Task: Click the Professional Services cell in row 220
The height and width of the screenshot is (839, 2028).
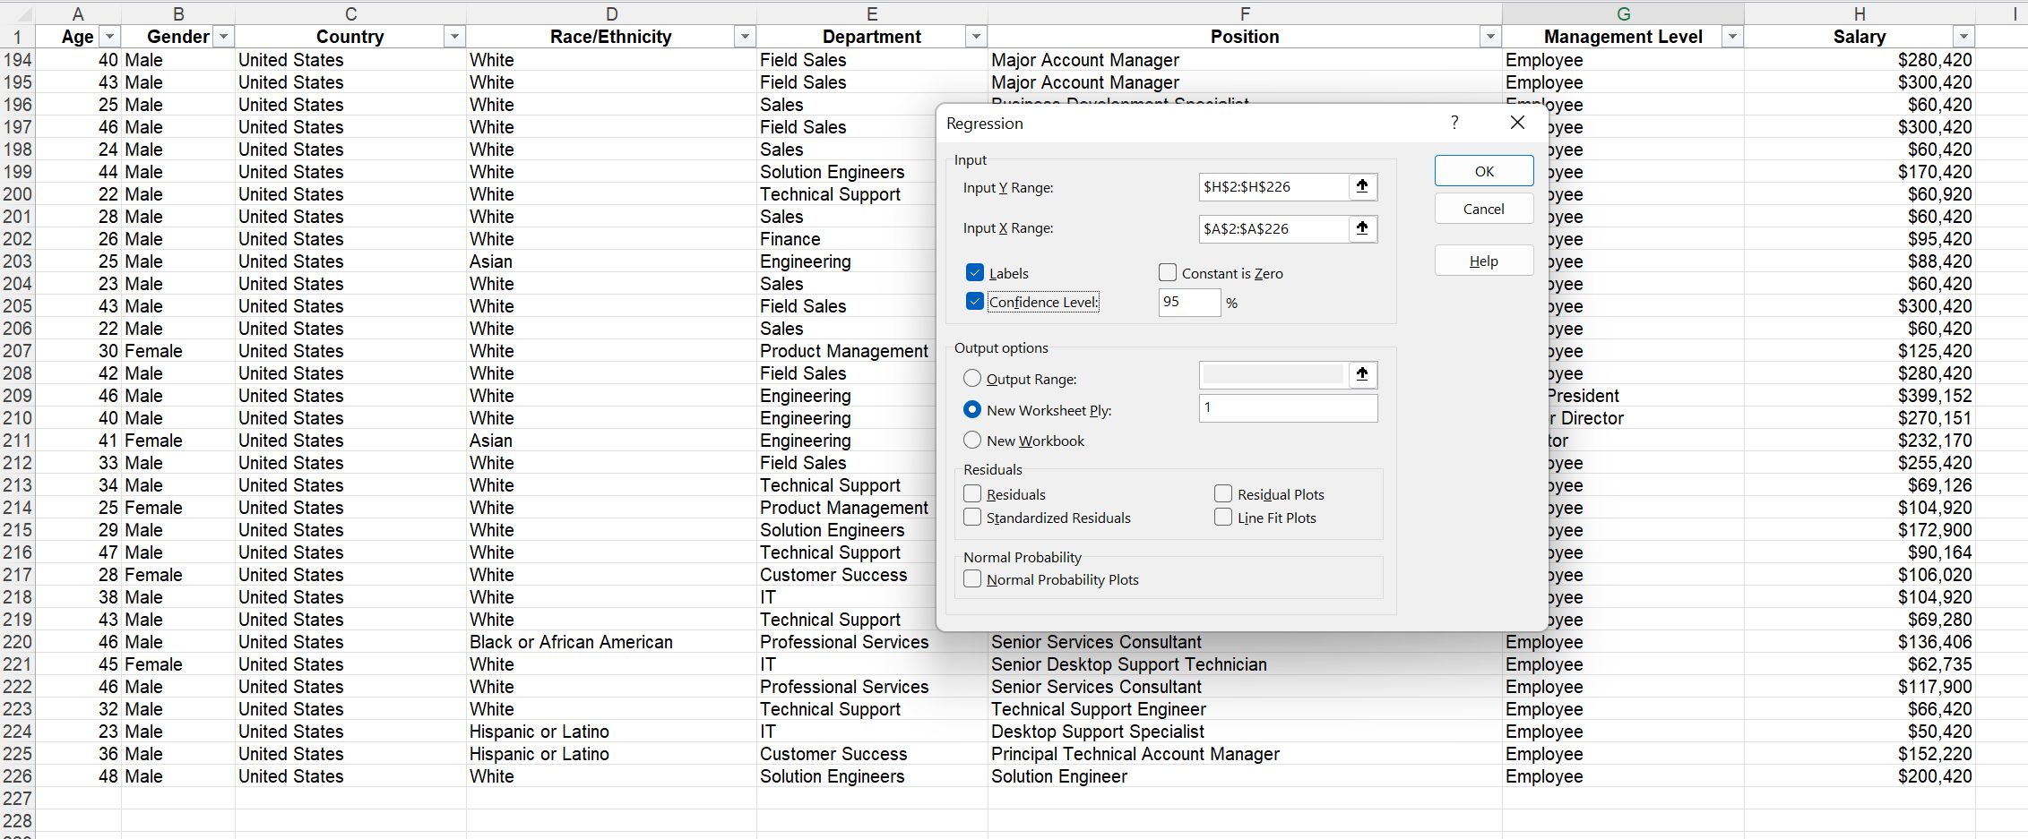Action: tap(872, 642)
